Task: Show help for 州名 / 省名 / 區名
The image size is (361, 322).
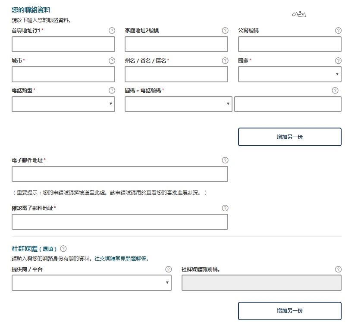Action: (225, 61)
